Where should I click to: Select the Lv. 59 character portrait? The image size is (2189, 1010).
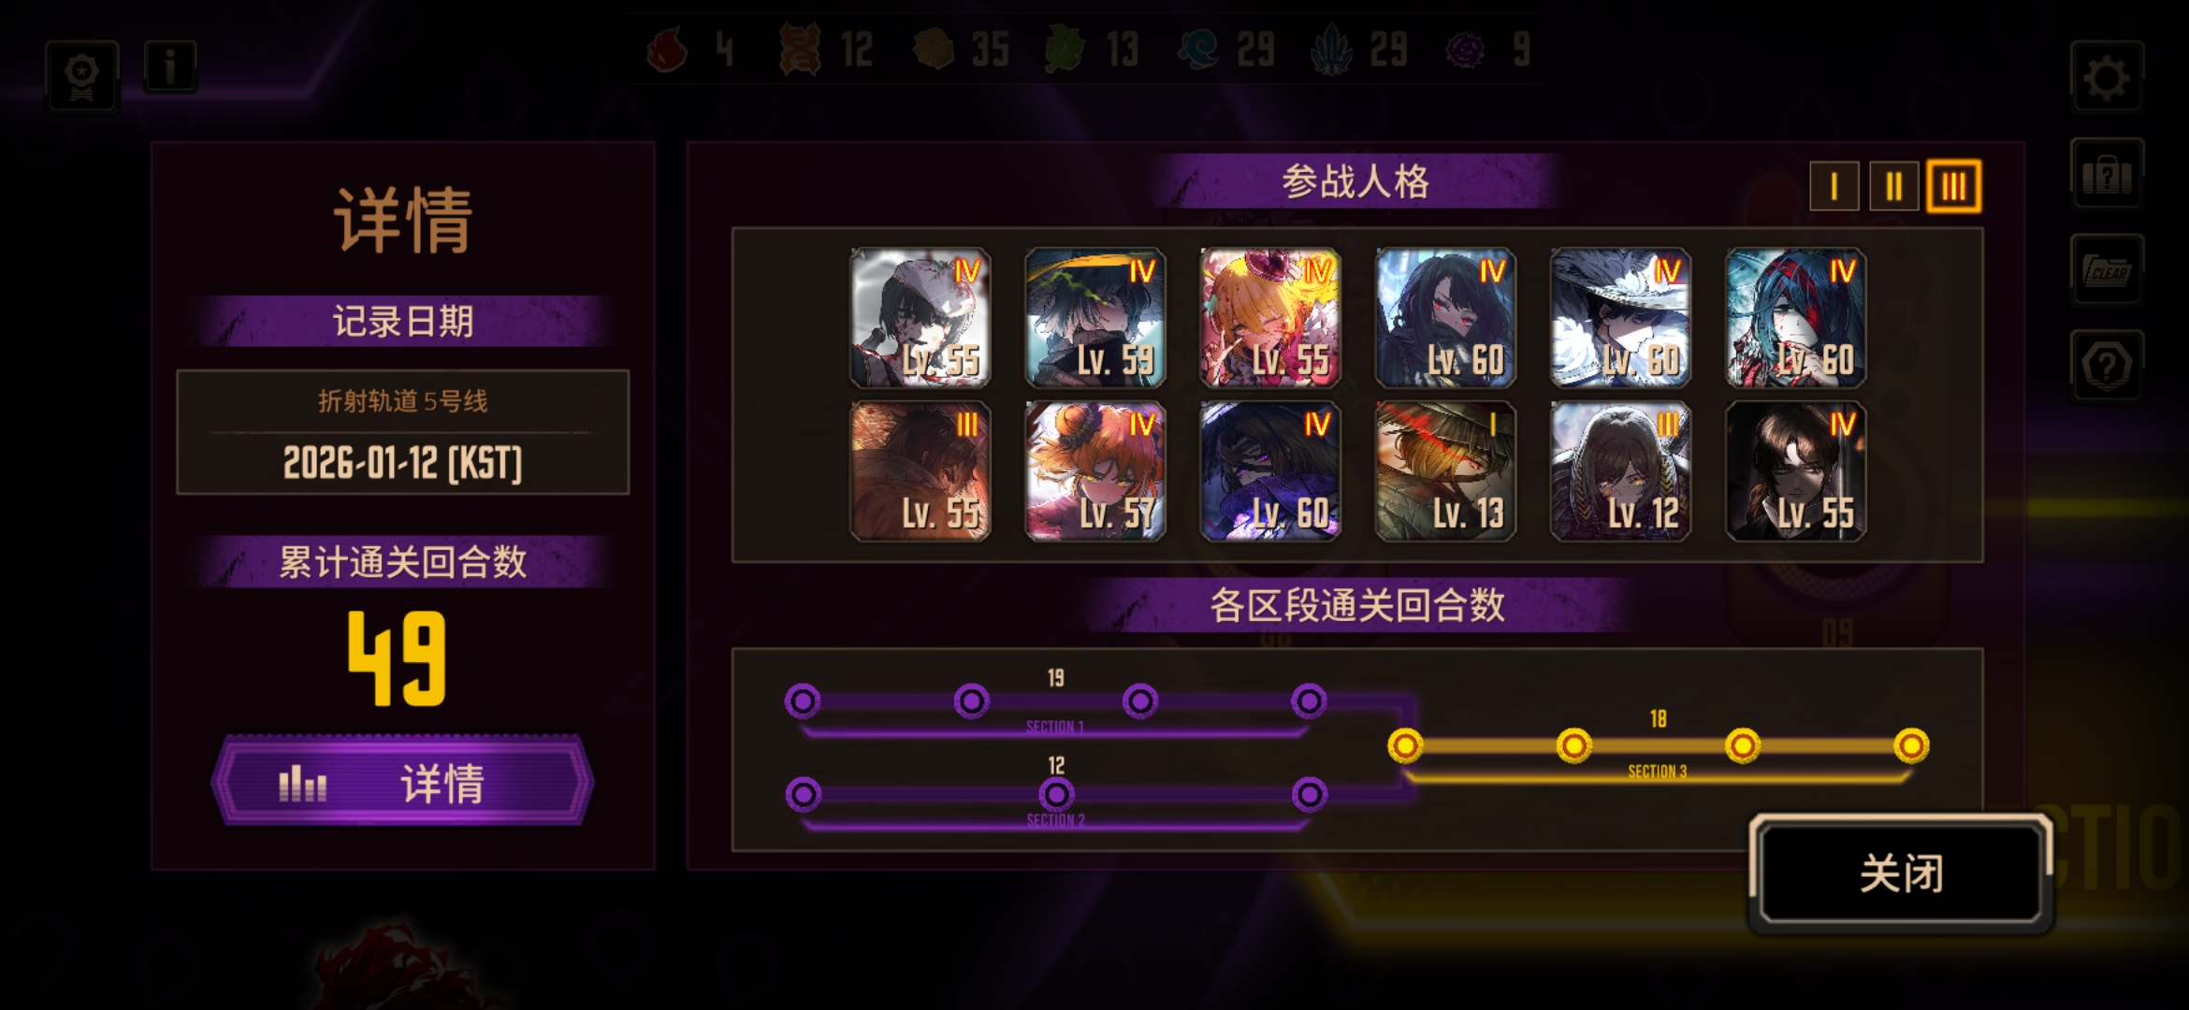(x=1095, y=318)
